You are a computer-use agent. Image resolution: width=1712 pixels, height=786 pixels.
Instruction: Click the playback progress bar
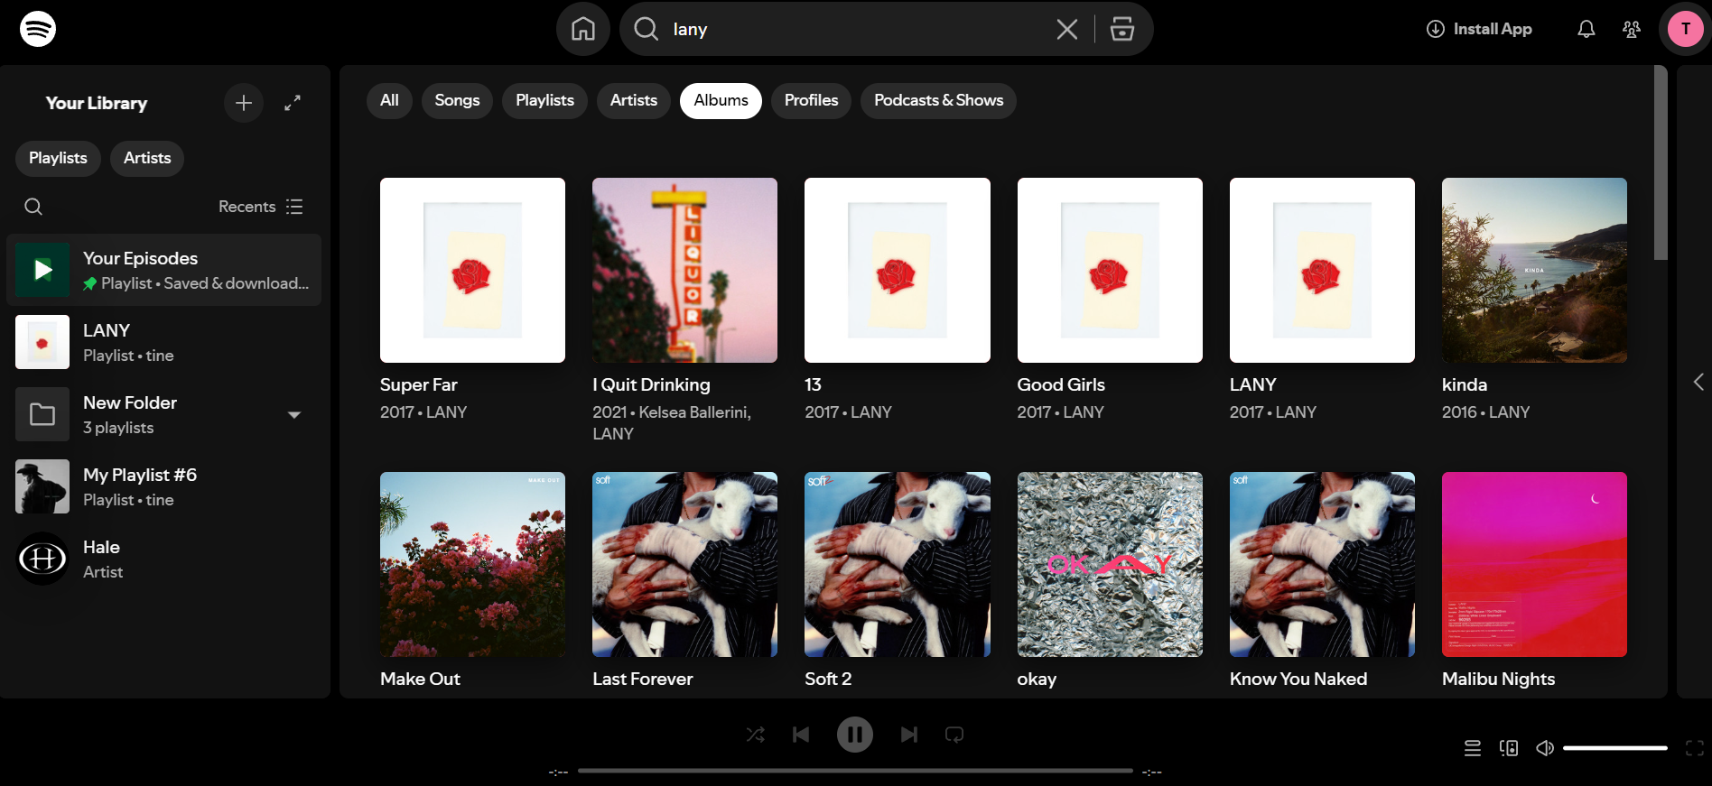click(855, 771)
